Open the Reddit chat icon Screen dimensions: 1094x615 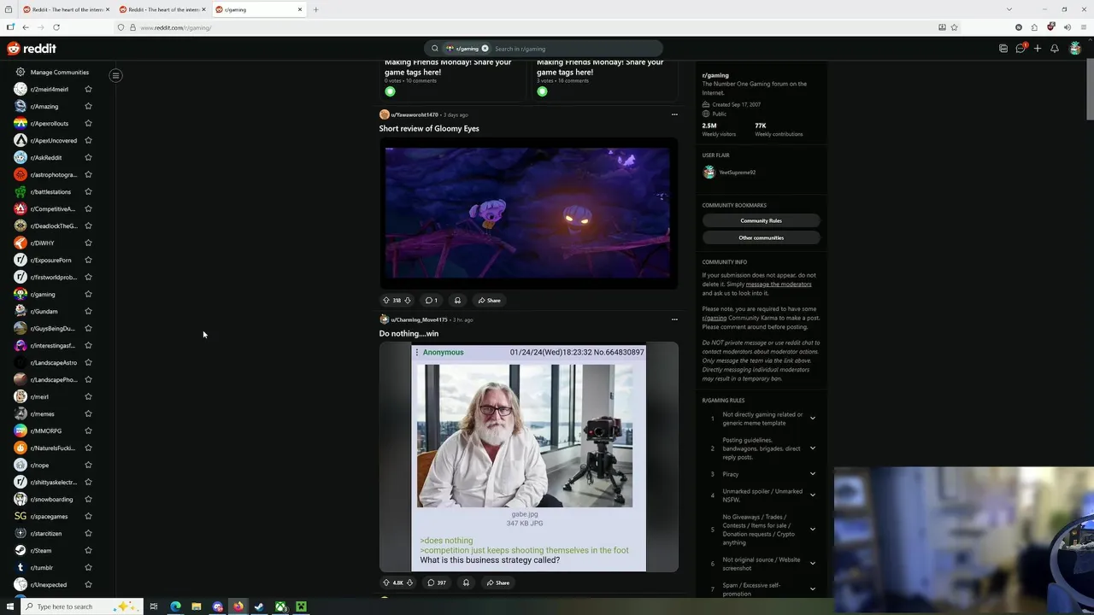1020,49
